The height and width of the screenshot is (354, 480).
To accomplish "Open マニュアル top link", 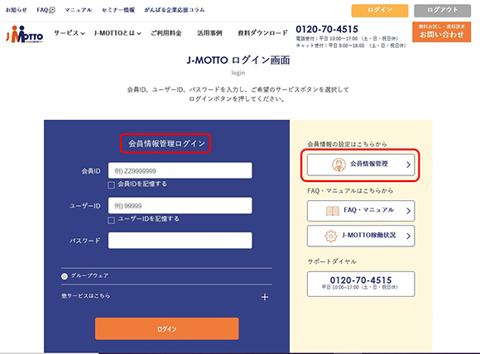I will [x=78, y=10].
